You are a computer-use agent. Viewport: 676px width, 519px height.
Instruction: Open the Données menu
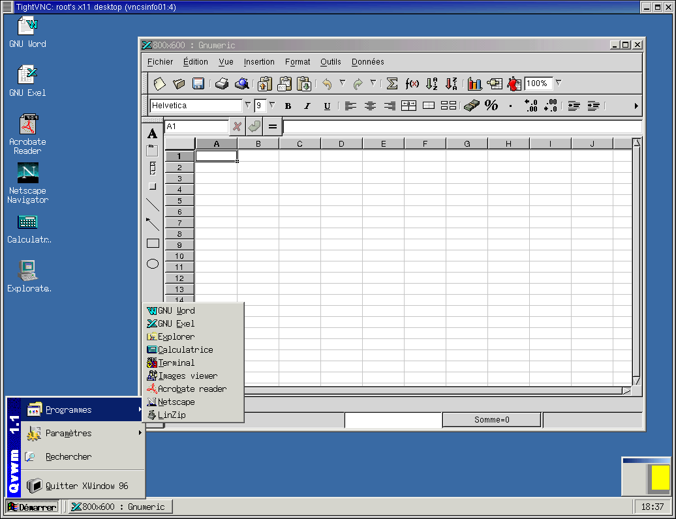[367, 61]
